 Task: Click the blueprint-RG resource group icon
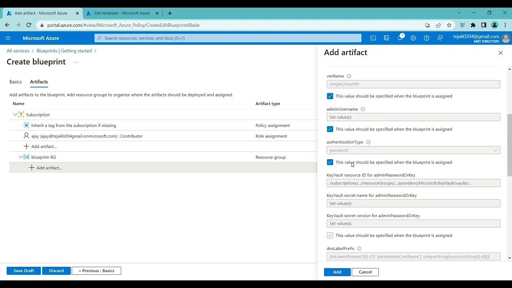coord(26,157)
